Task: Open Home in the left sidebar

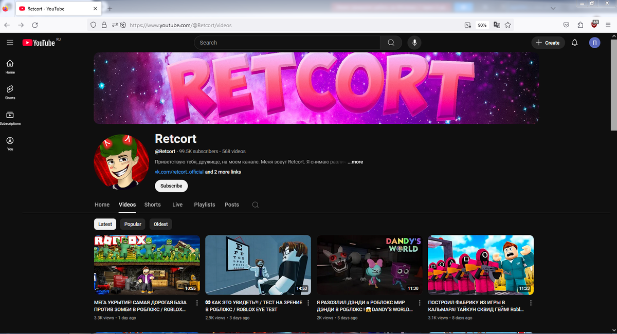Action: pos(10,66)
